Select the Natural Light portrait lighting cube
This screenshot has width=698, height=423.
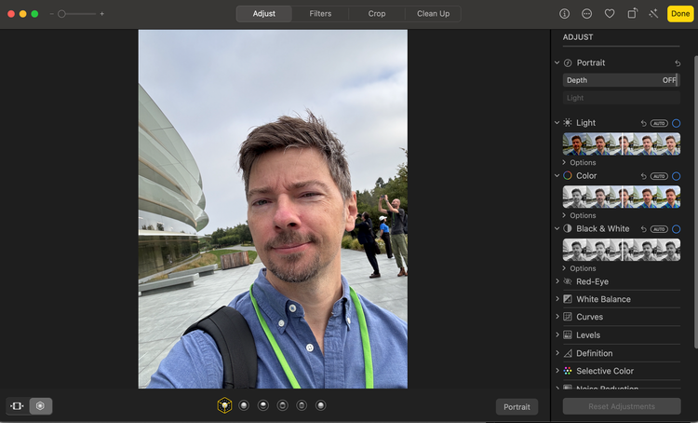(x=224, y=406)
